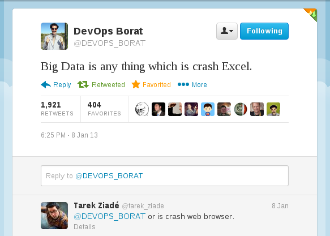Toggle the Retweeted status label
Image resolution: width=330 pixels, height=236 pixels.
coord(108,85)
